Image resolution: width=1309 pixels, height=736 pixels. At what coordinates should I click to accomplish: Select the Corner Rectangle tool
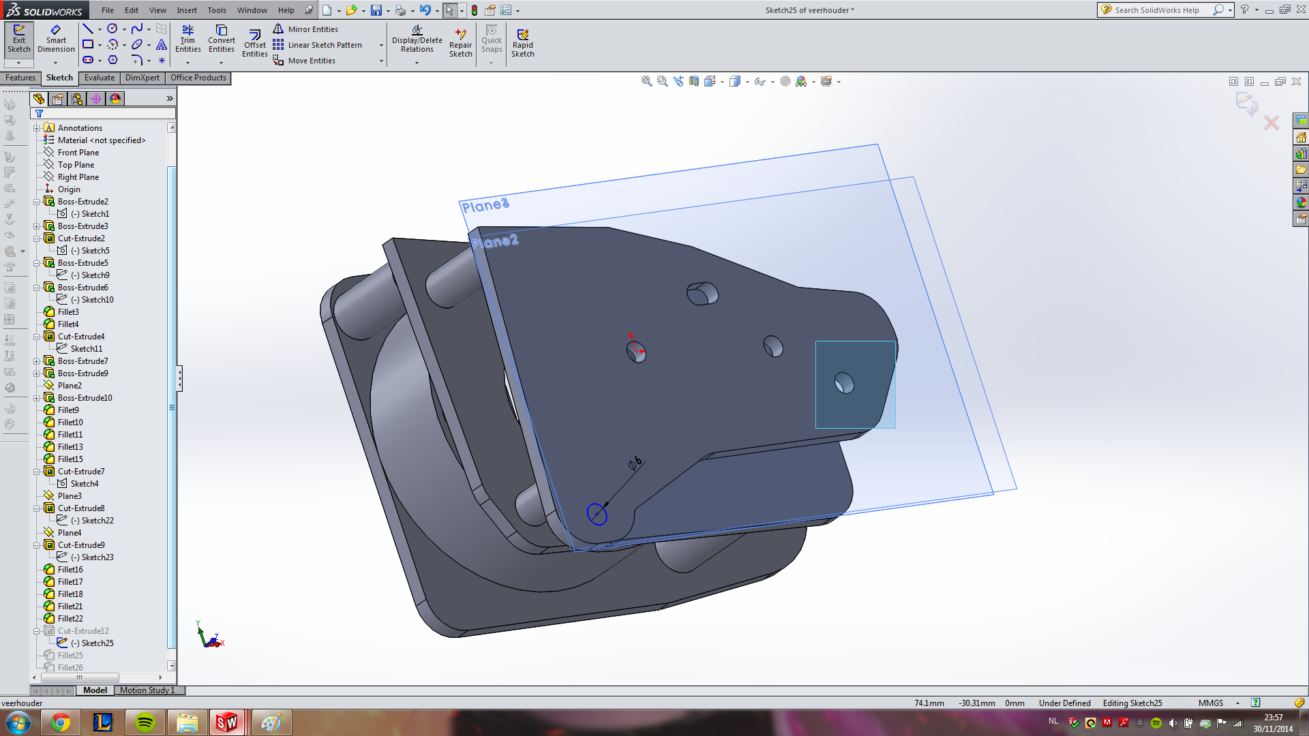(88, 44)
